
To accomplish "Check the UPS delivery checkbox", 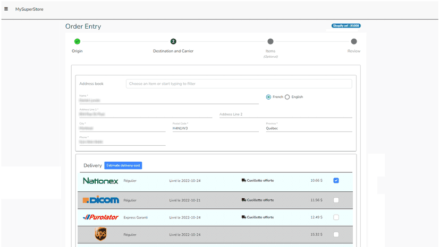I will (336, 234).
